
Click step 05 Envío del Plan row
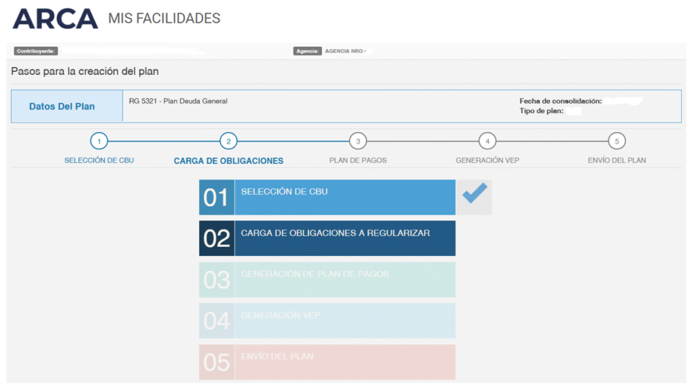tap(326, 361)
